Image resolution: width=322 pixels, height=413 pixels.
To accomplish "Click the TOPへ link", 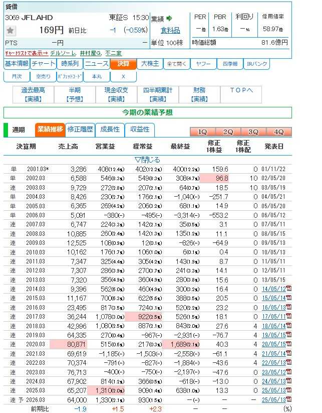I will point(241,90).
